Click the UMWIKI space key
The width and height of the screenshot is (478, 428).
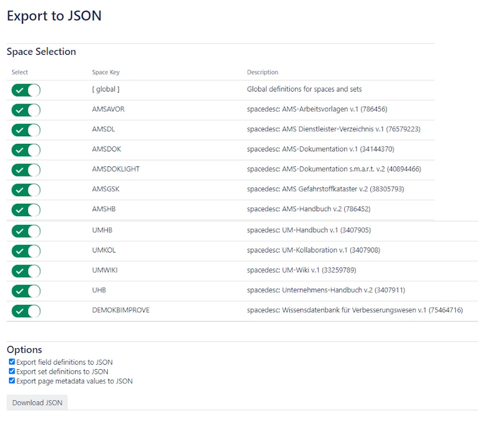tap(105, 270)
